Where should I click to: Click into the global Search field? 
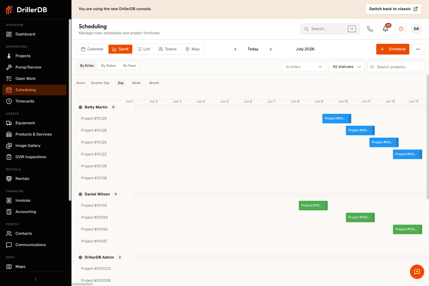click(x=330, y=29)
